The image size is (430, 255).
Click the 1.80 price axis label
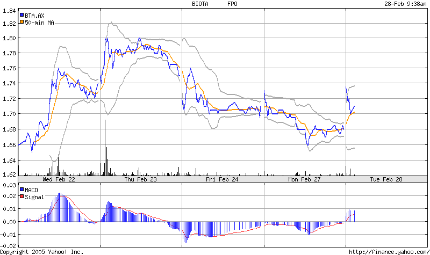tap(9, 38)
